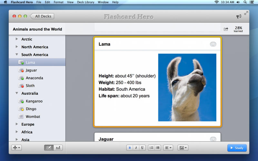Viewport: 258px width, 161px height.
Task: Select the Kangaroo card in sidebar
Action: point(37,101)
